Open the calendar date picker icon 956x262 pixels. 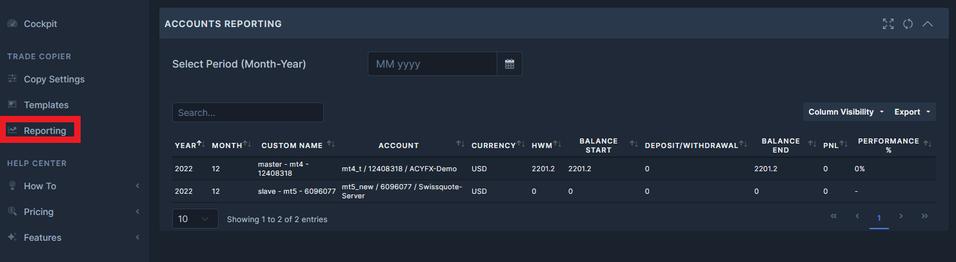[x=510, y=64]
